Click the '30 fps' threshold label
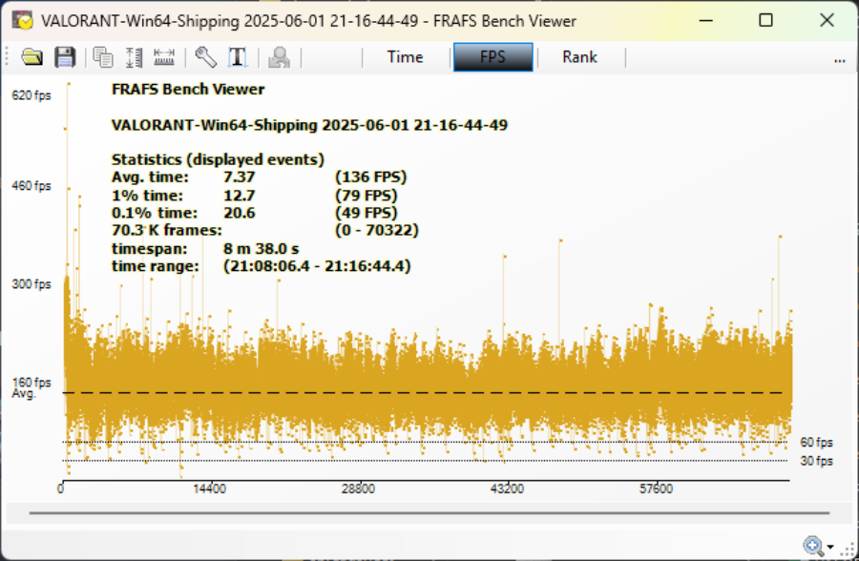 pyautogui.click(x=816, y=461)
